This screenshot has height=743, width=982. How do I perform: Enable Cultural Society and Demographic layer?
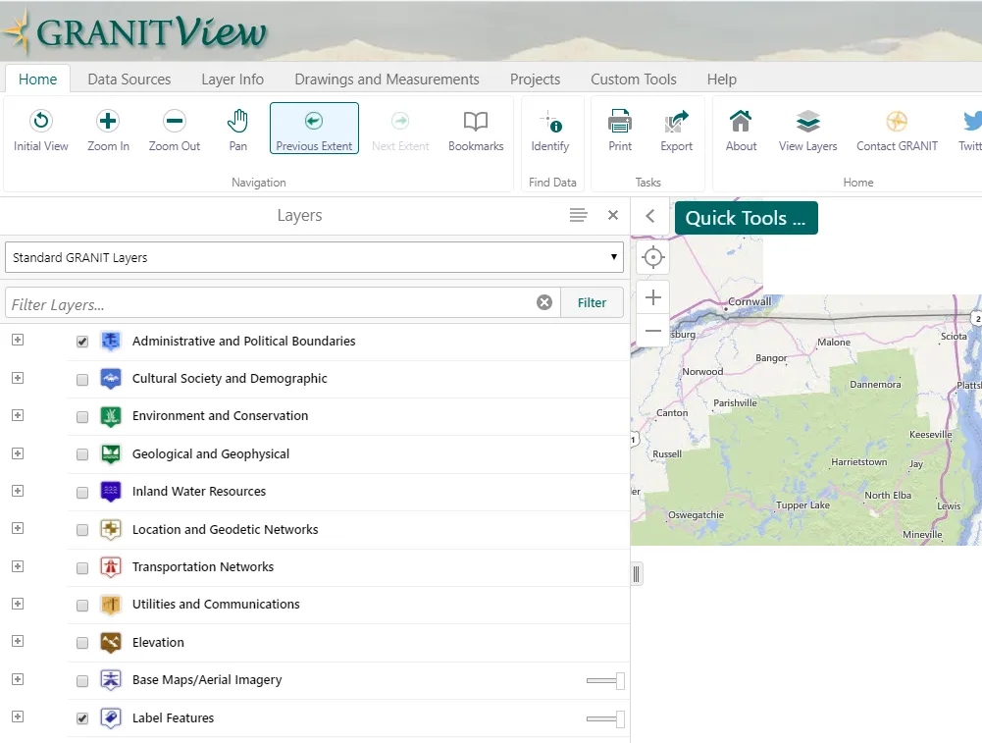[82, 380]
